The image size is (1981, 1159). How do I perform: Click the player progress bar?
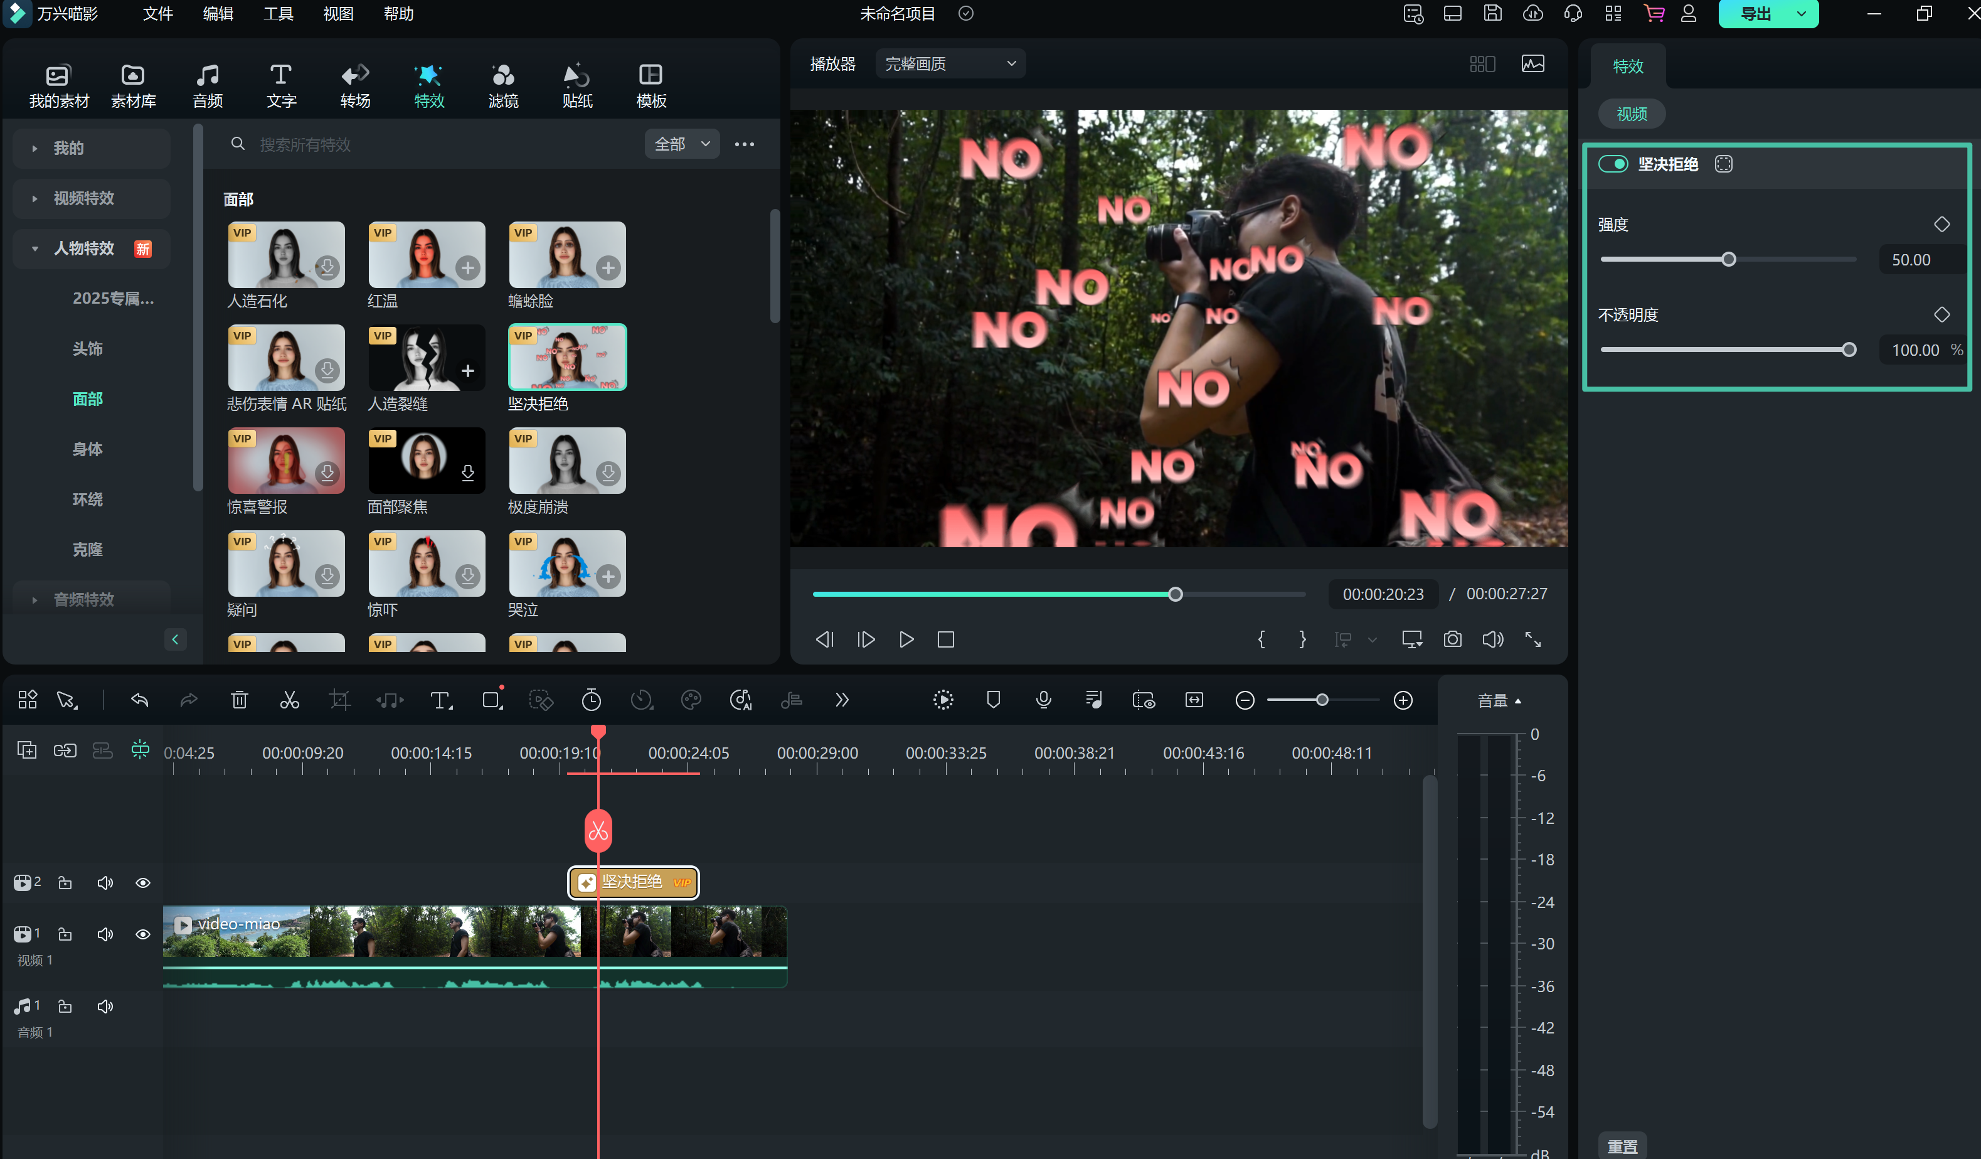tap(1058, 594)
